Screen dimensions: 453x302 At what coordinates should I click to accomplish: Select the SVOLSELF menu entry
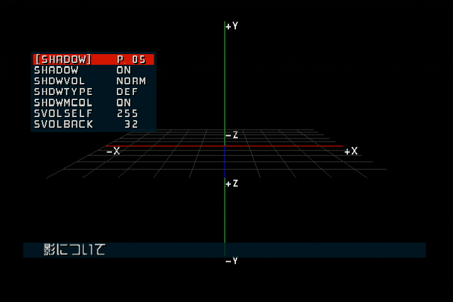64,113
